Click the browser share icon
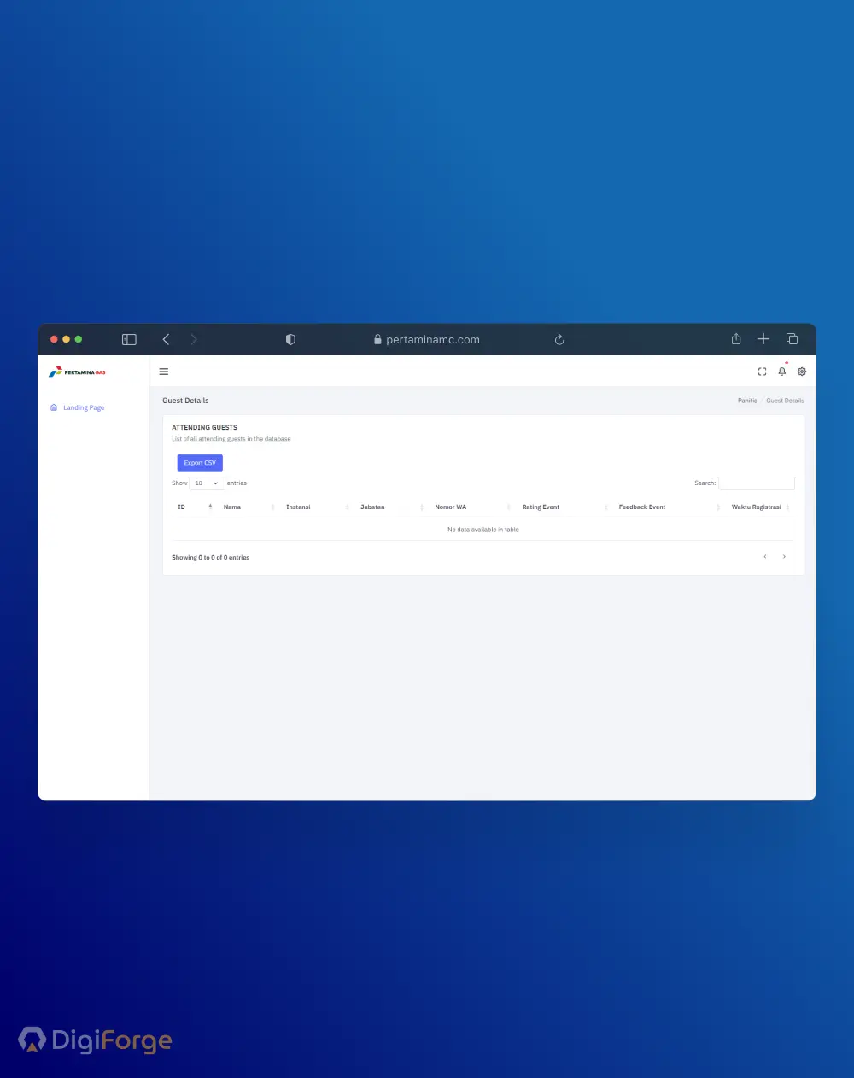 tap(736, 339)
